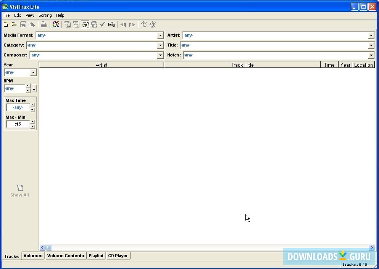The image size is (379, 269).
Task: Maximize the VisiTrax Lite window
Action: [x=363, y=6]
